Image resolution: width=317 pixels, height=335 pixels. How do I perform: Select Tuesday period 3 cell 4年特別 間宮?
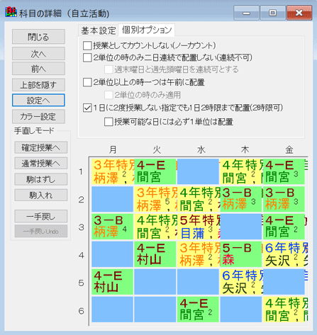click(x=155, y=227)
